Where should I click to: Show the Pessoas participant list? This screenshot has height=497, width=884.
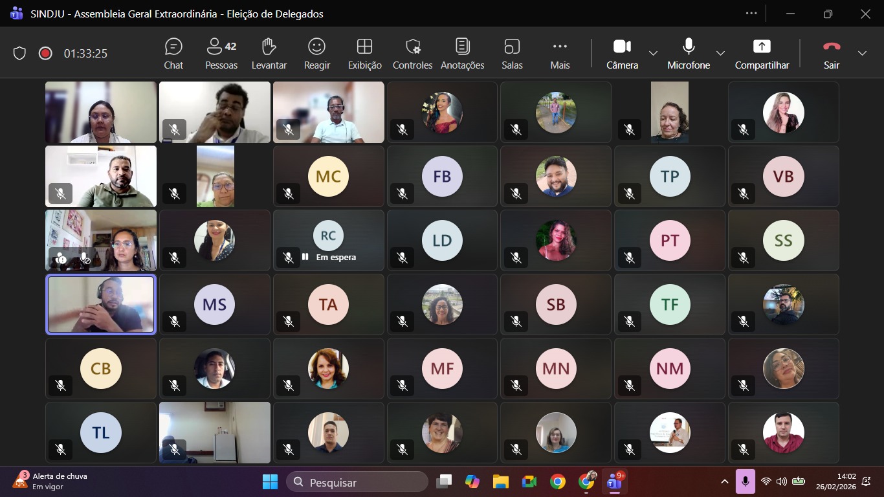[221, 54]
